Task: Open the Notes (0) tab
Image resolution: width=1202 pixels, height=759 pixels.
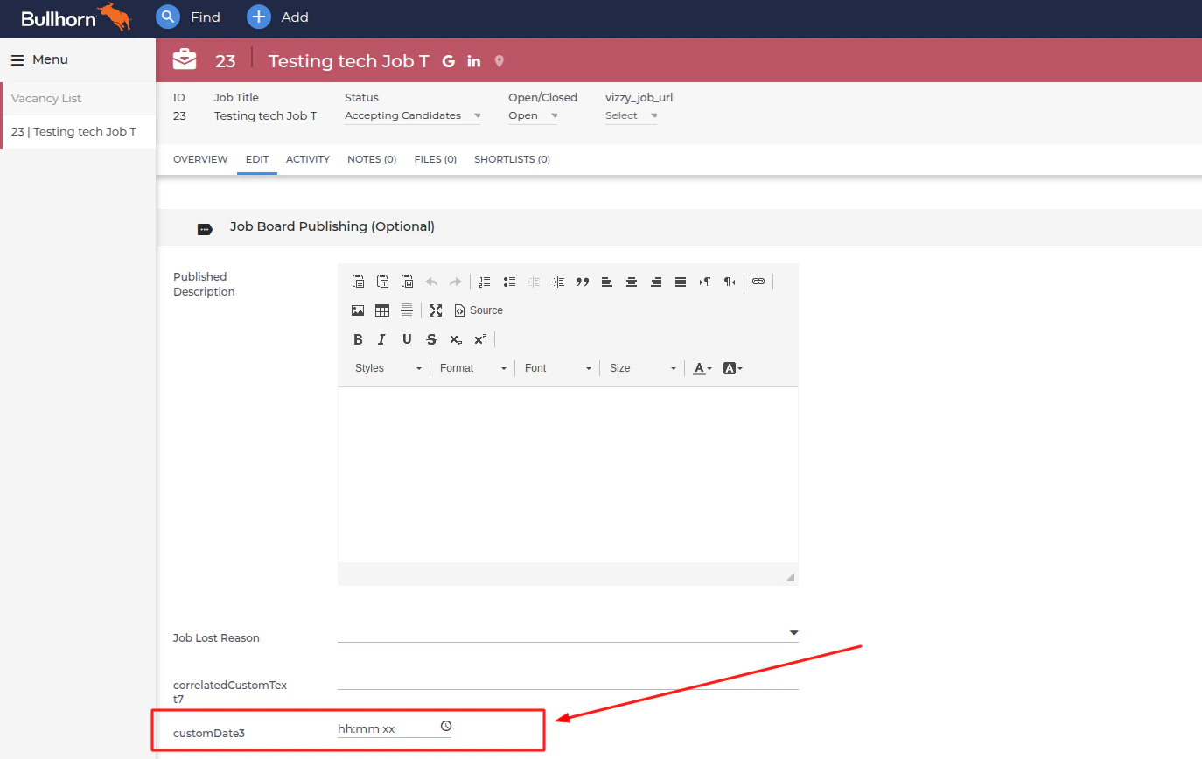Action: tap(372, 159)
